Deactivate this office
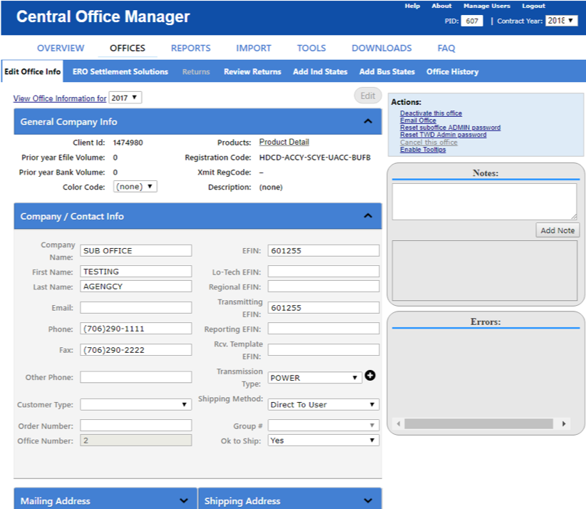 pyautogui.click(x=433, y=113)
